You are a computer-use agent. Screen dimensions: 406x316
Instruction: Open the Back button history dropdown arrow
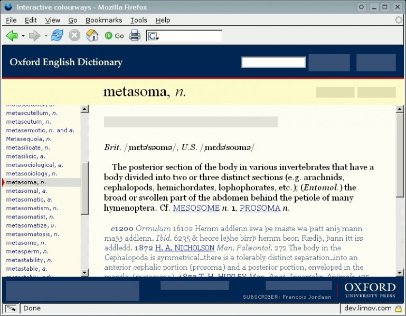(23, 36)
